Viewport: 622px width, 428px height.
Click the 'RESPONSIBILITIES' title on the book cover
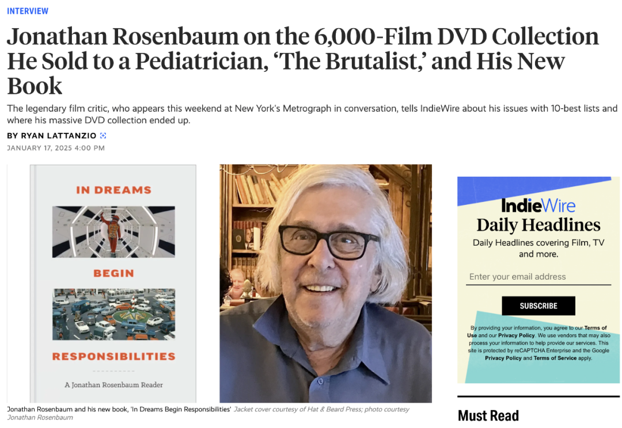(x=114, y=356)
